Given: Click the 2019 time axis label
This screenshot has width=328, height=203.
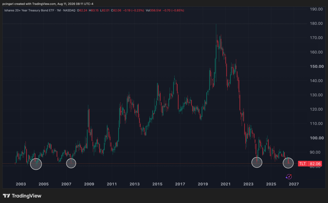Looking at the screenshot, I should tap(203, 184).
